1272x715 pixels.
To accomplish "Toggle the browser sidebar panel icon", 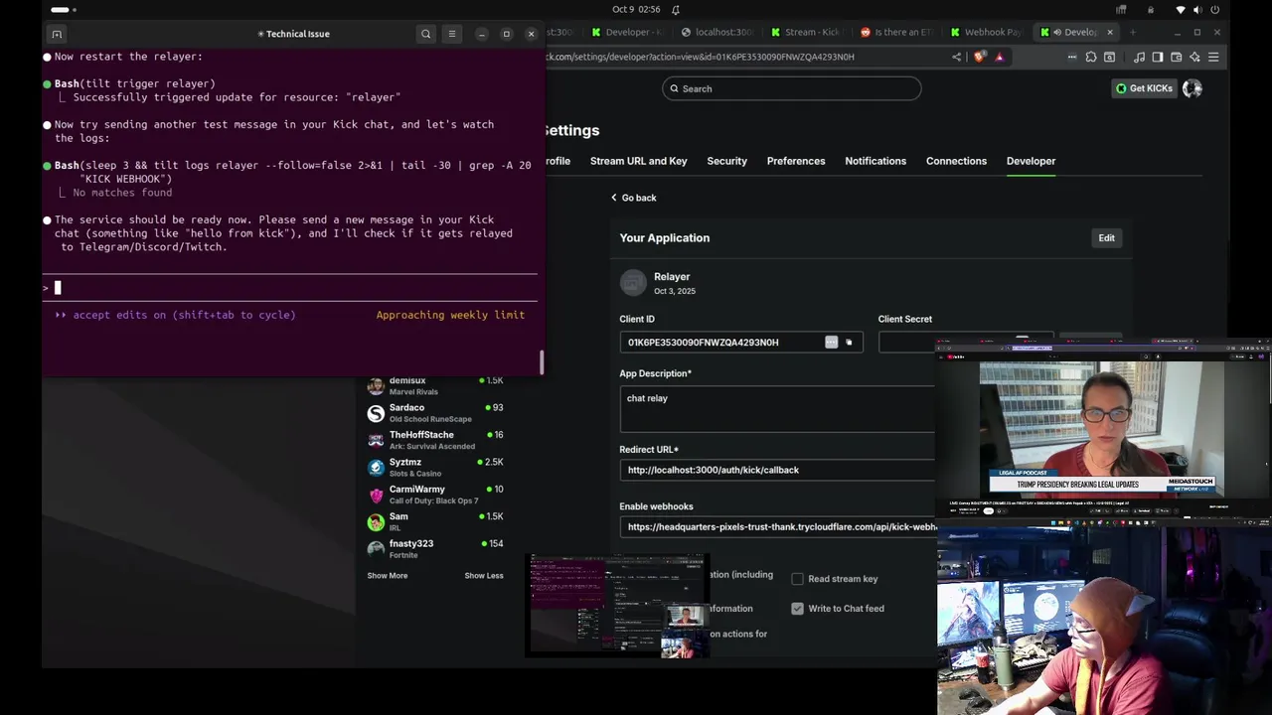I will 1158,58.
